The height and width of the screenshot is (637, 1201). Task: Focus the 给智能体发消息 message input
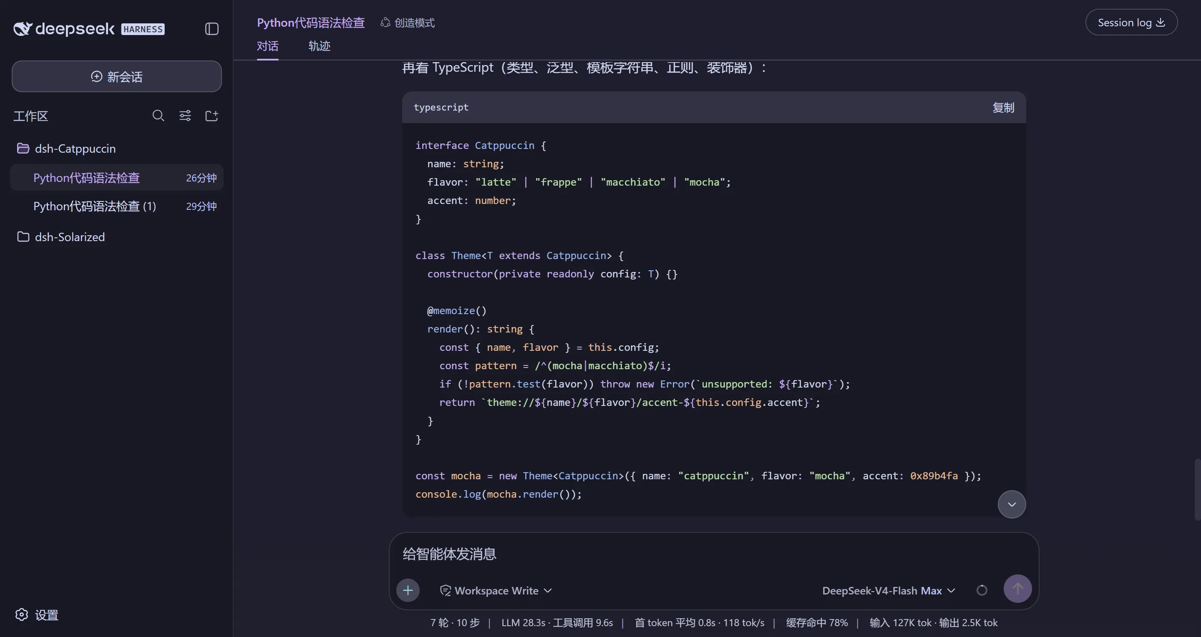pos(713,554)
